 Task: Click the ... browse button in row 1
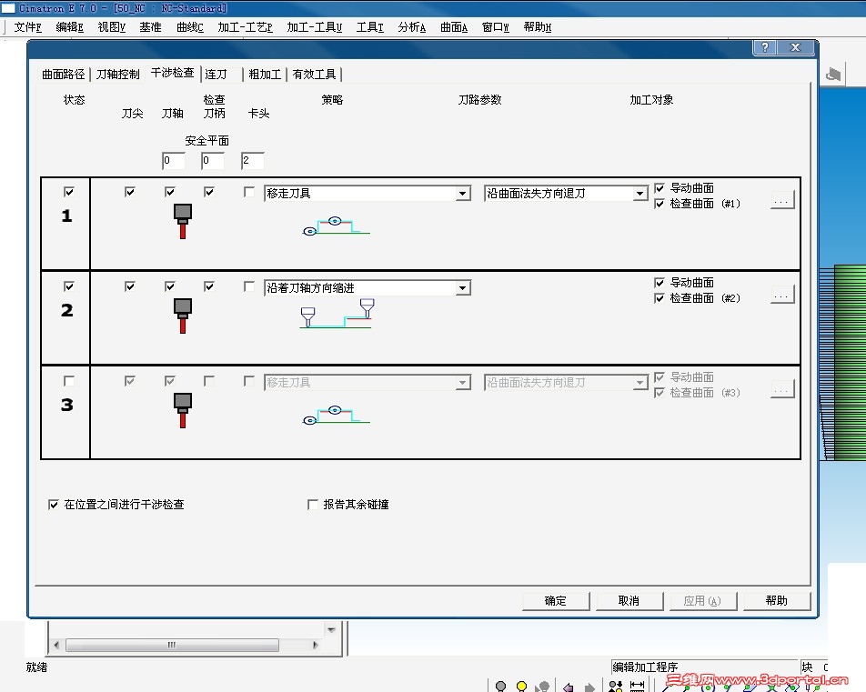click(x=782, y=200)
